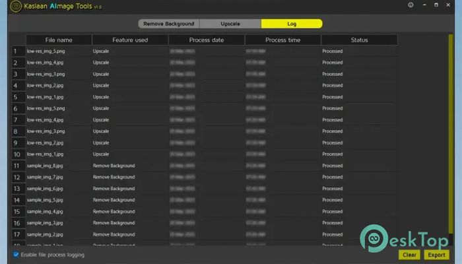Click the Process time column header
This screenshot has height=264, width=462.
tap(282, 40)
